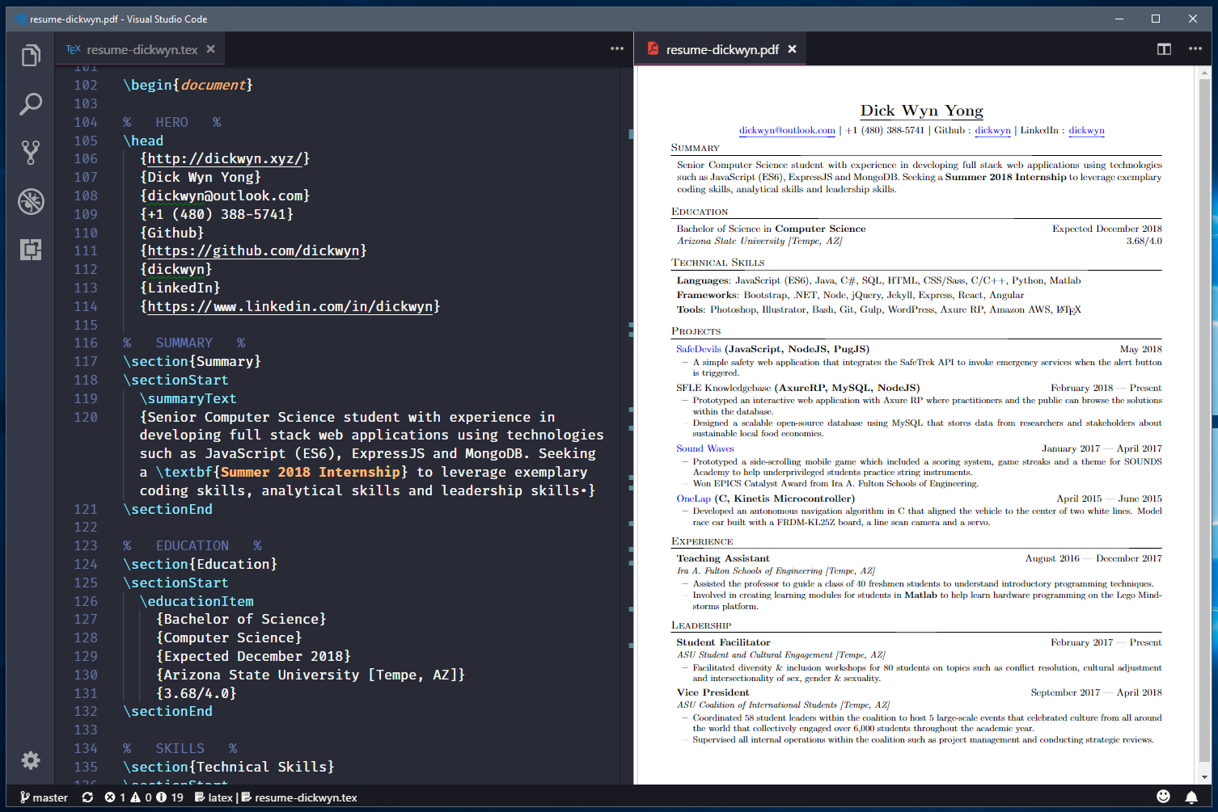The image size is (1218, 812).
Task: Open the OneLap project link
Action: tap(693, 499)
